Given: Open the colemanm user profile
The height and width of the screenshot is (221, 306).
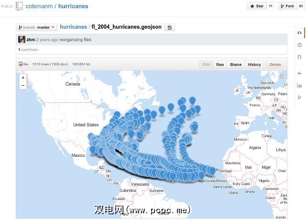Looking at the screenshot, I should (39, 6).
